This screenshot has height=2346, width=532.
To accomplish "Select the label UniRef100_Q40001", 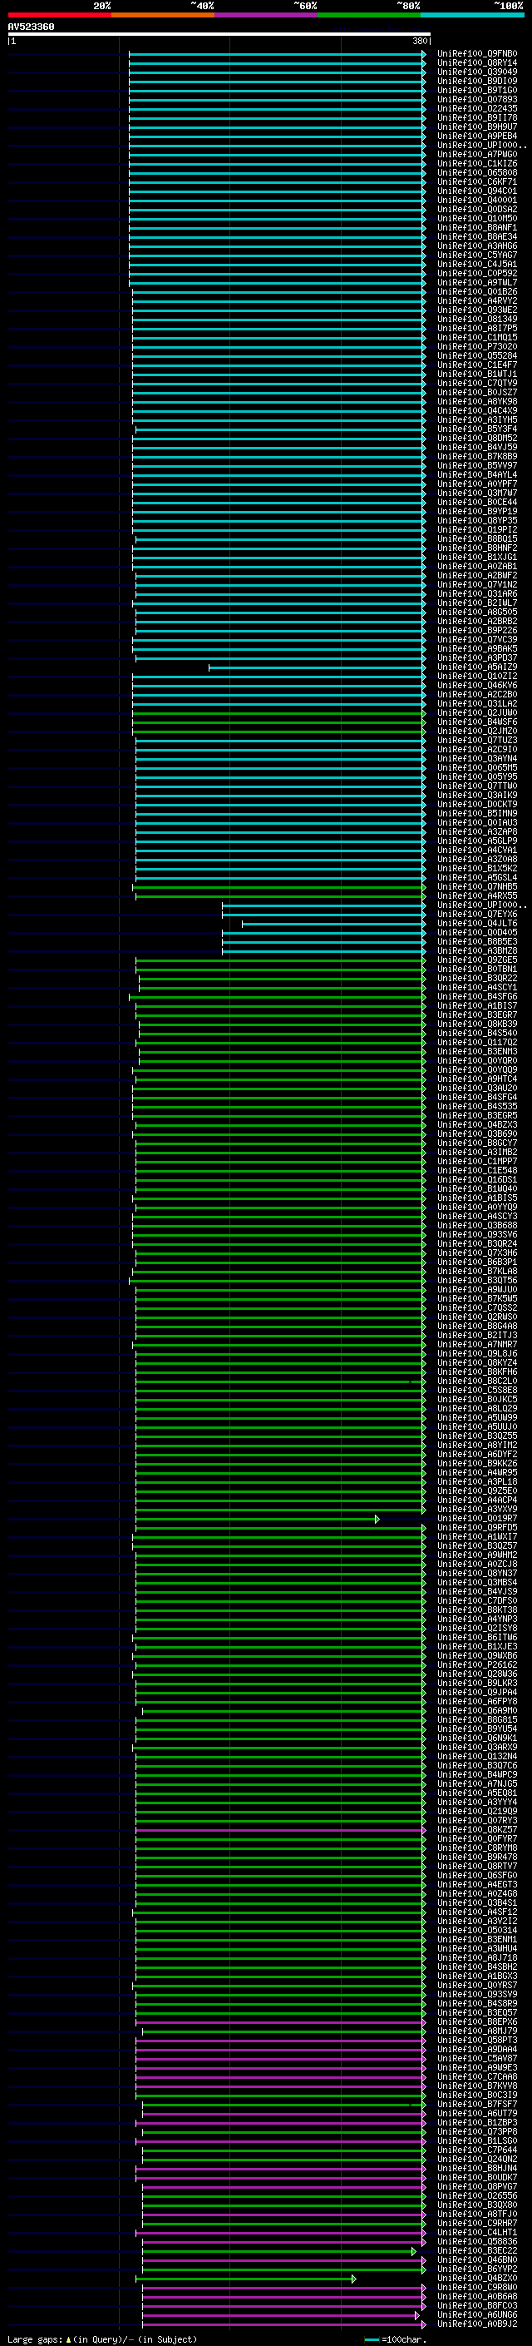I will (477, 201).
